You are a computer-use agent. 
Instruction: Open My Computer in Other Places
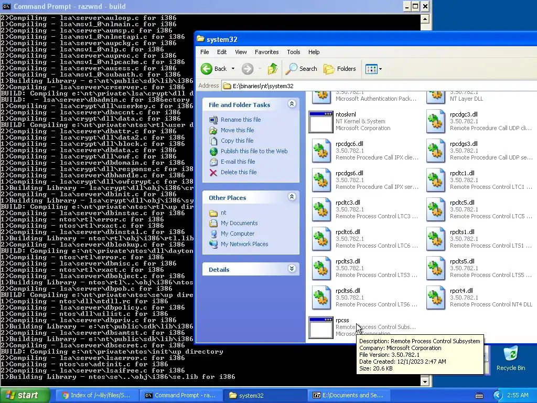coord(238,234)
